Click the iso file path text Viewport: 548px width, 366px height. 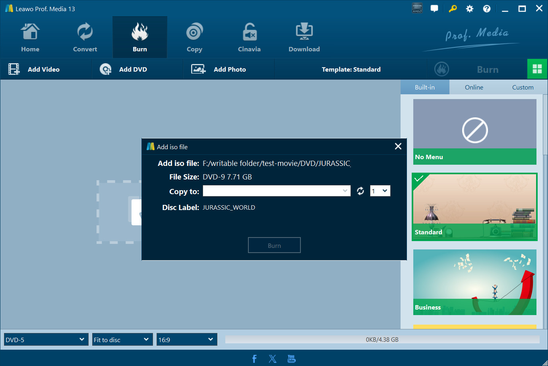(x=277, y=163)
